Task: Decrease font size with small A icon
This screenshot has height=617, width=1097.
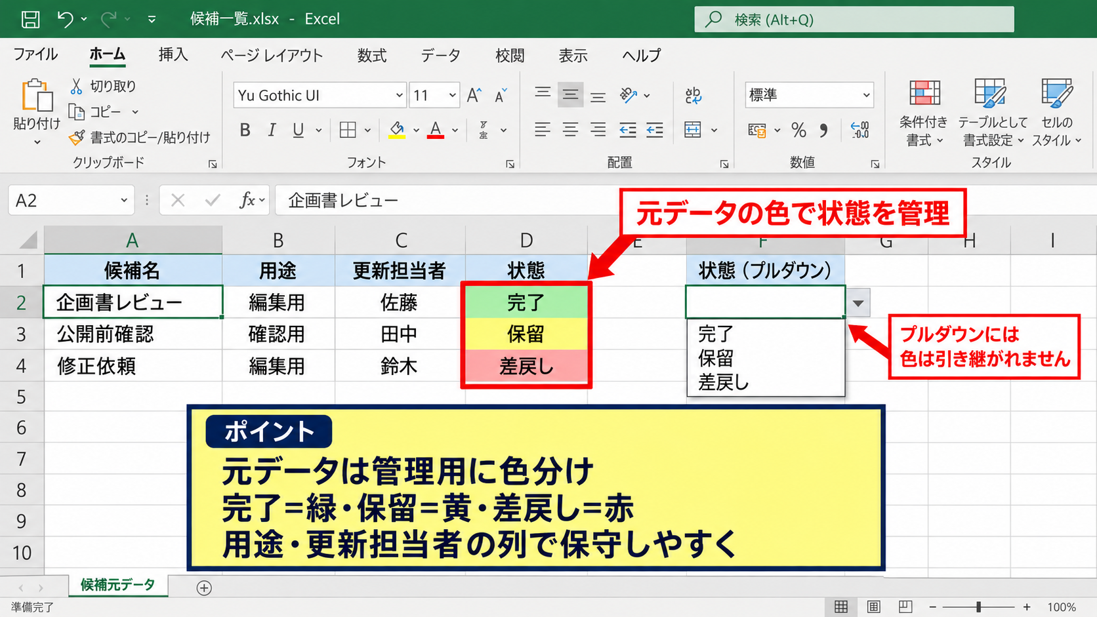Action: (x=501, y=96)
